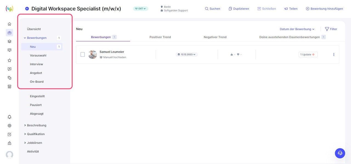The width and height of the screenshot is (351, 164).
Task: Click the Duplizieren button
Action: click(239, 9)
